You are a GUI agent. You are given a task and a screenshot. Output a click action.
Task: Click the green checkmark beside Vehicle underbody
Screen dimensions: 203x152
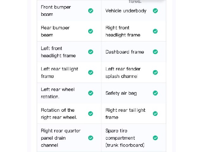(x=155, y=11)
